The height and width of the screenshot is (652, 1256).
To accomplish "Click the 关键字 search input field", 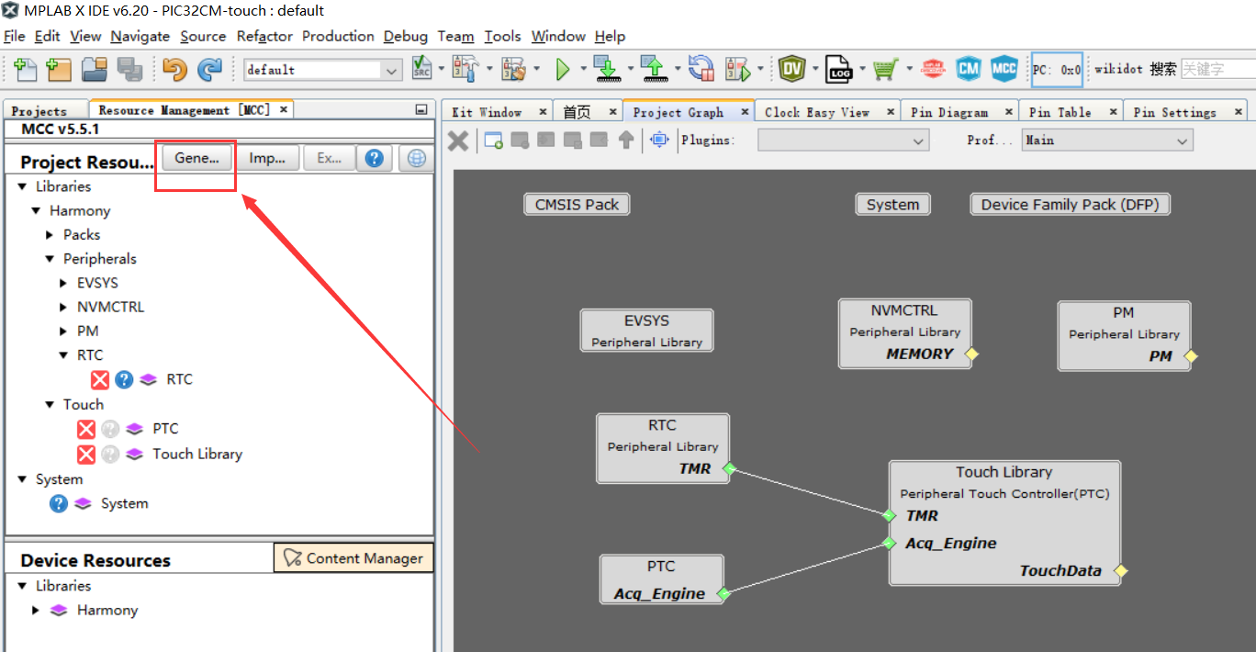I will coord(1217,69).
